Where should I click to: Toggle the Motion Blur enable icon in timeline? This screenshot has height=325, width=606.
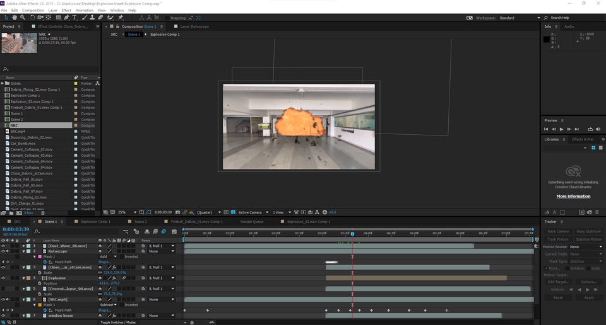(x=163, y=231)
